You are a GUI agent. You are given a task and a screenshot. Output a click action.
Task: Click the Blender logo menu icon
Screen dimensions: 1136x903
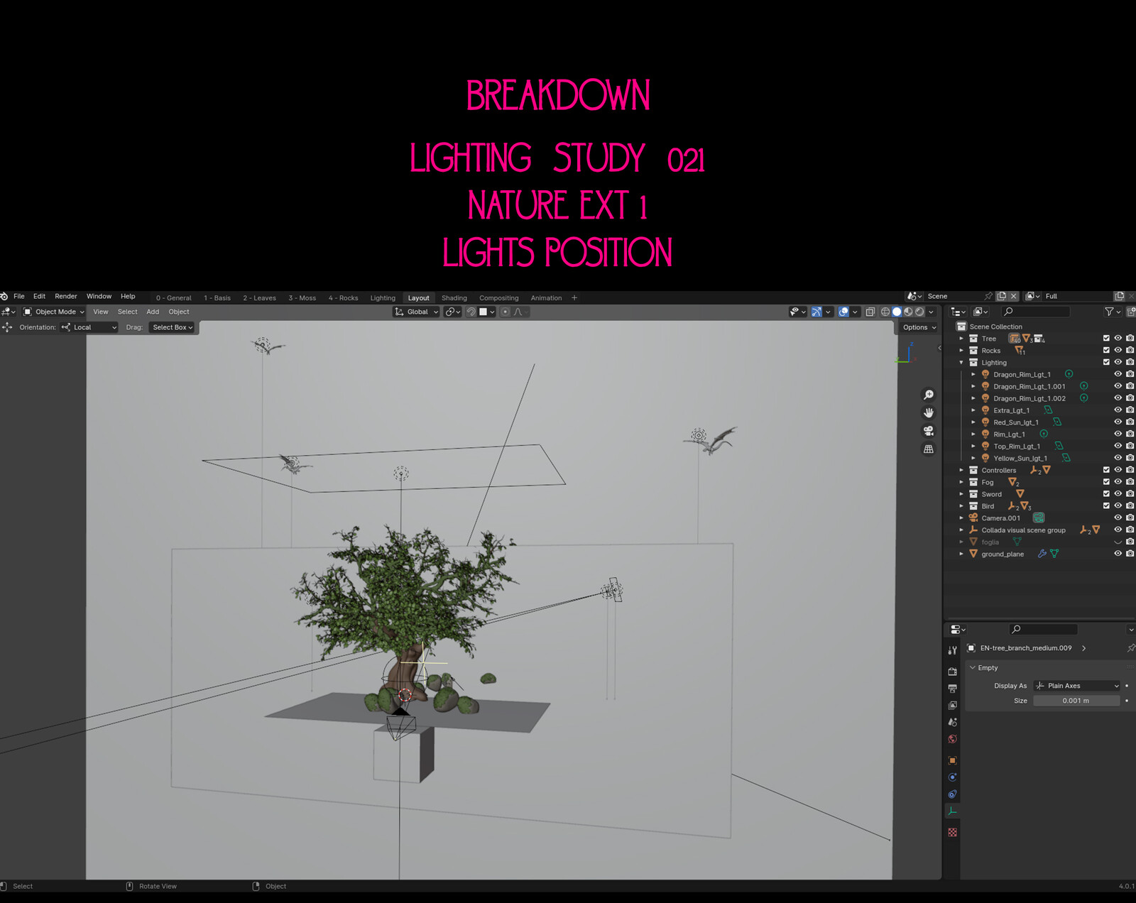4,296
